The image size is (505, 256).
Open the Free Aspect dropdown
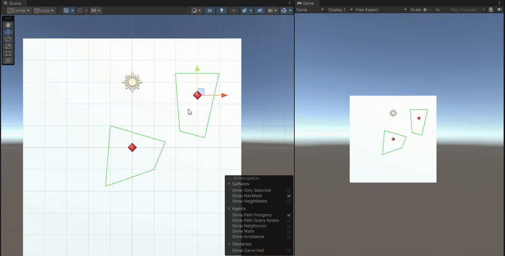[381, 10]
